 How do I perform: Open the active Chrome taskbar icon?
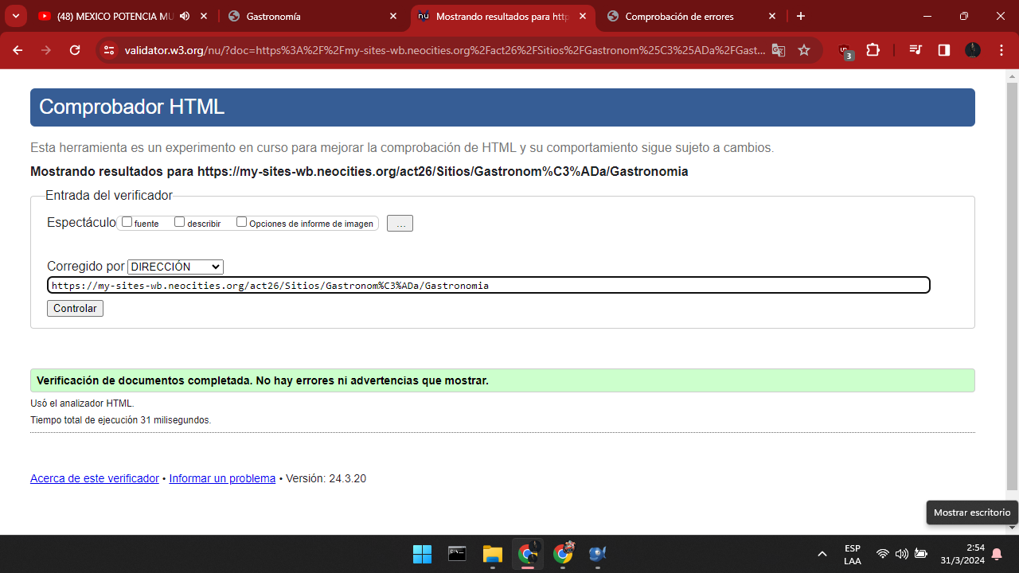527,554
